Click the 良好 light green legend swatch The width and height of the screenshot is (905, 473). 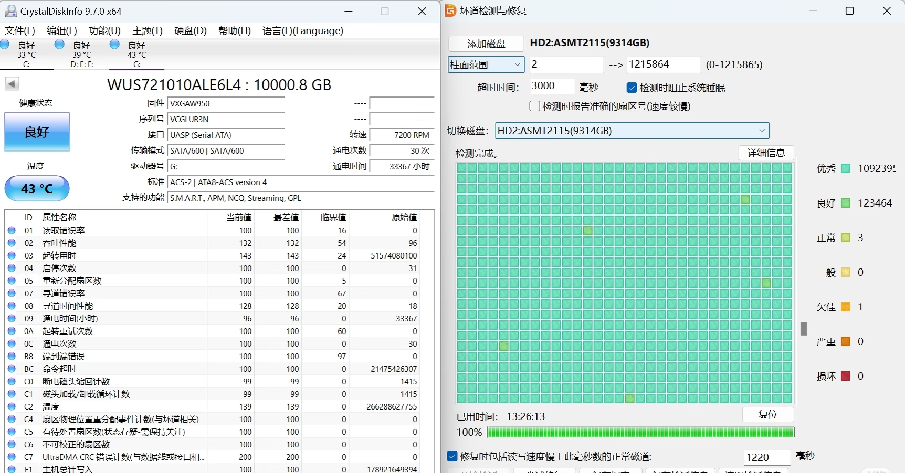click(846, 203)
